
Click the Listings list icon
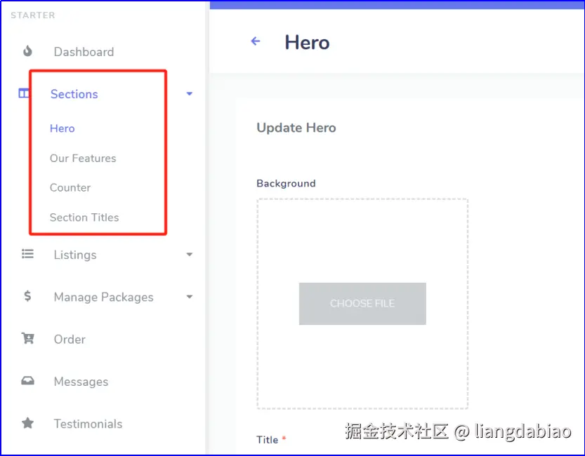pos(27,254)
